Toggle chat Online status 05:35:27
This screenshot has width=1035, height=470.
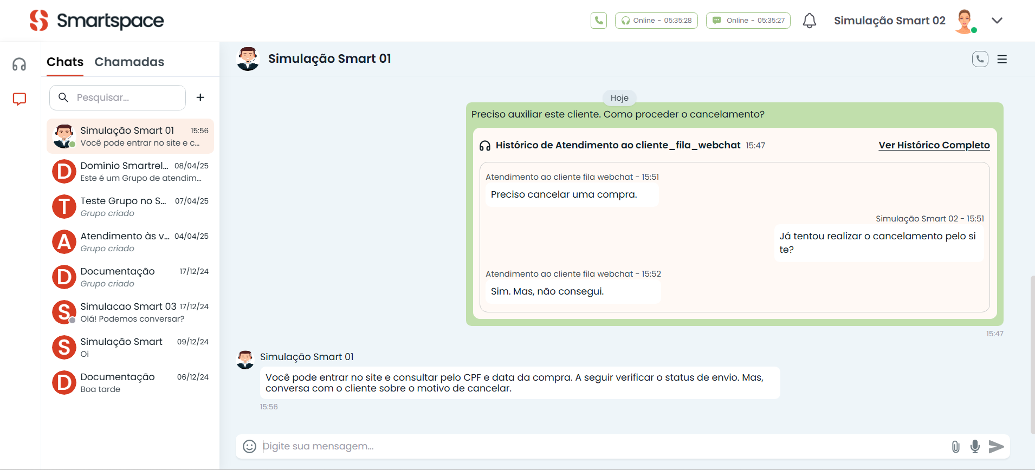(x=748, y=21)
